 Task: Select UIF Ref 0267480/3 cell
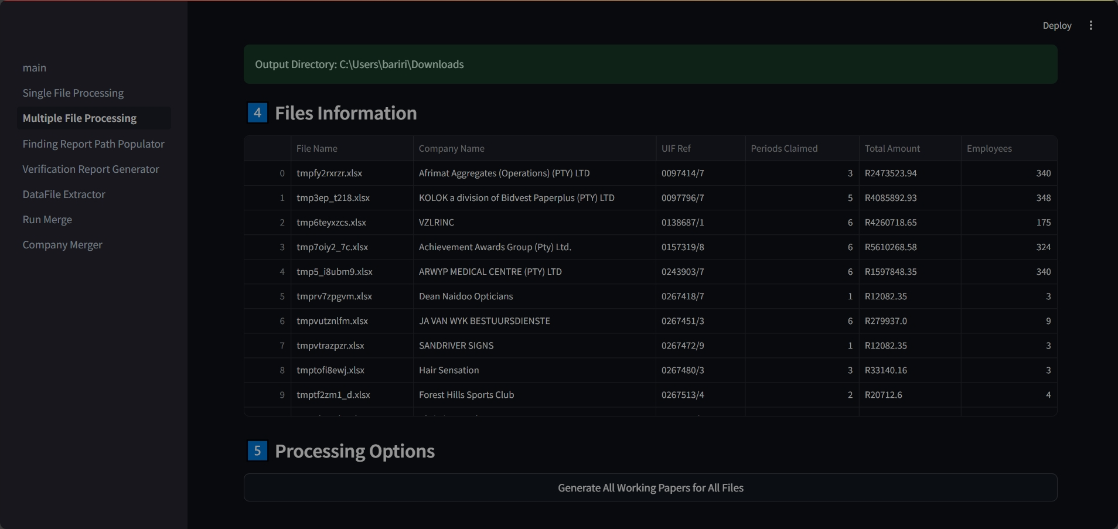[x=700, y=370]
